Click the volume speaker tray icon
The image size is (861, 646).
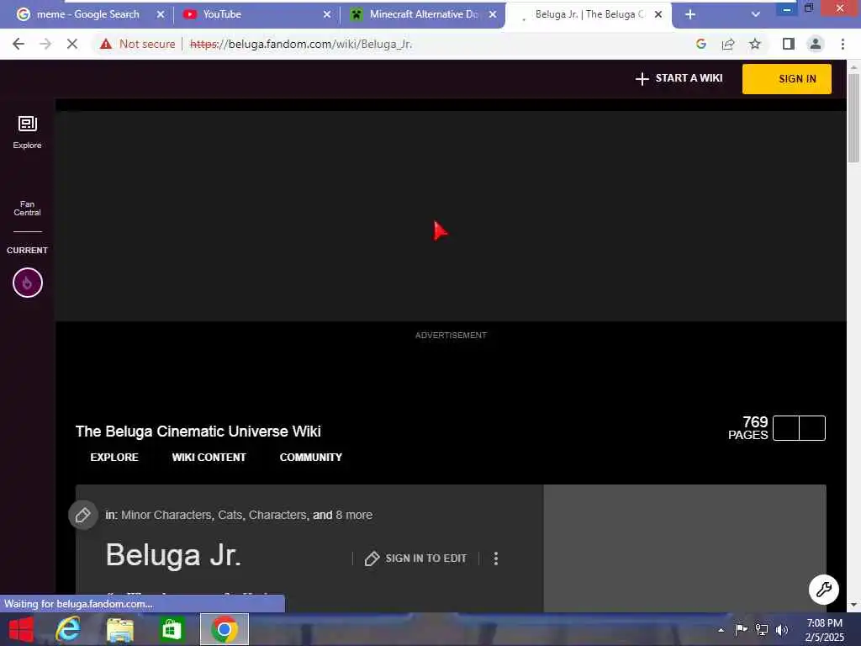point(782,629)
